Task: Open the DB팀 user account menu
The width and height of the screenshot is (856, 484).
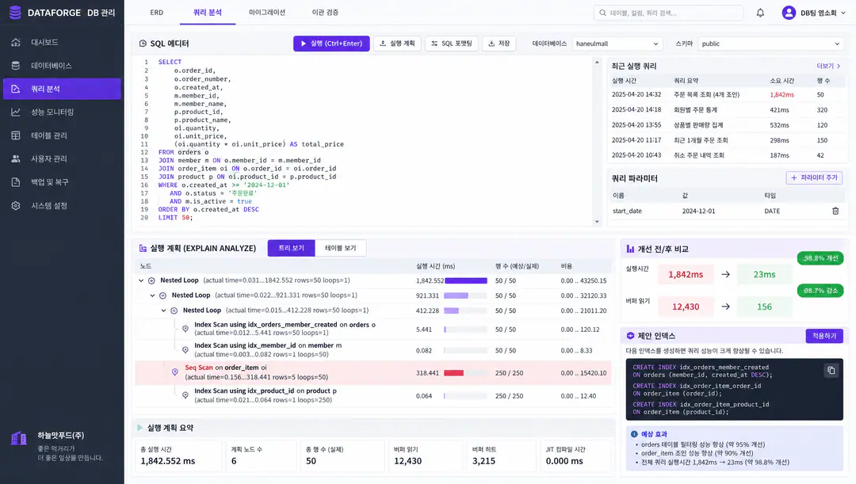Action: point(813,13)
